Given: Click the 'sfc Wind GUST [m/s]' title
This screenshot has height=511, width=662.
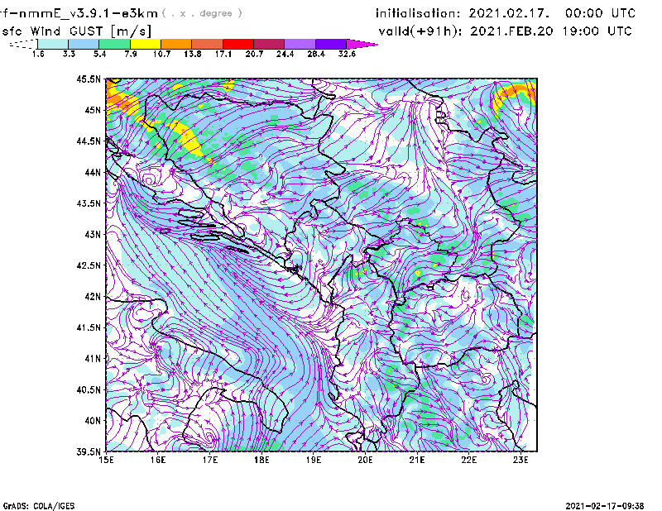Looking at the screenshot, I should click(x=76, y=31).
